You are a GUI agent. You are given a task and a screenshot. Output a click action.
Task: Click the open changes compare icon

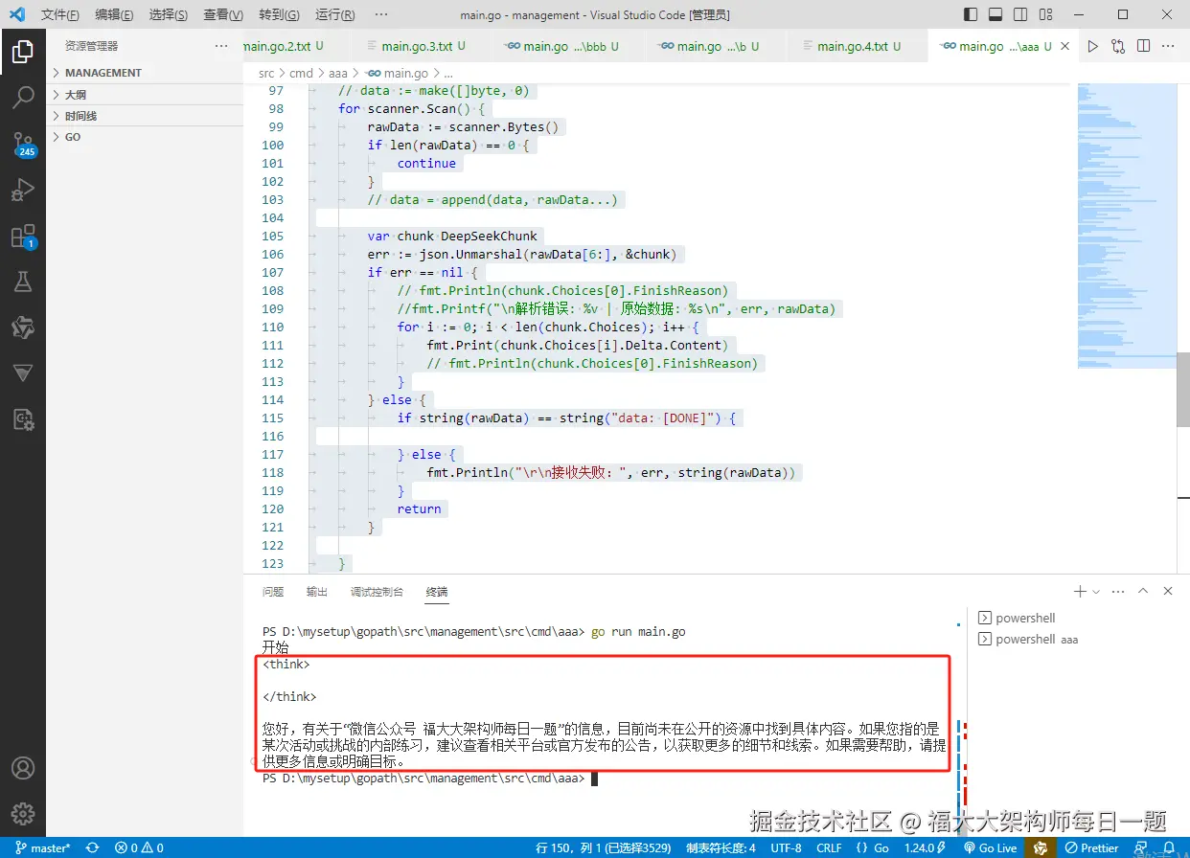pyautogui.click(x=1118, y=46)
